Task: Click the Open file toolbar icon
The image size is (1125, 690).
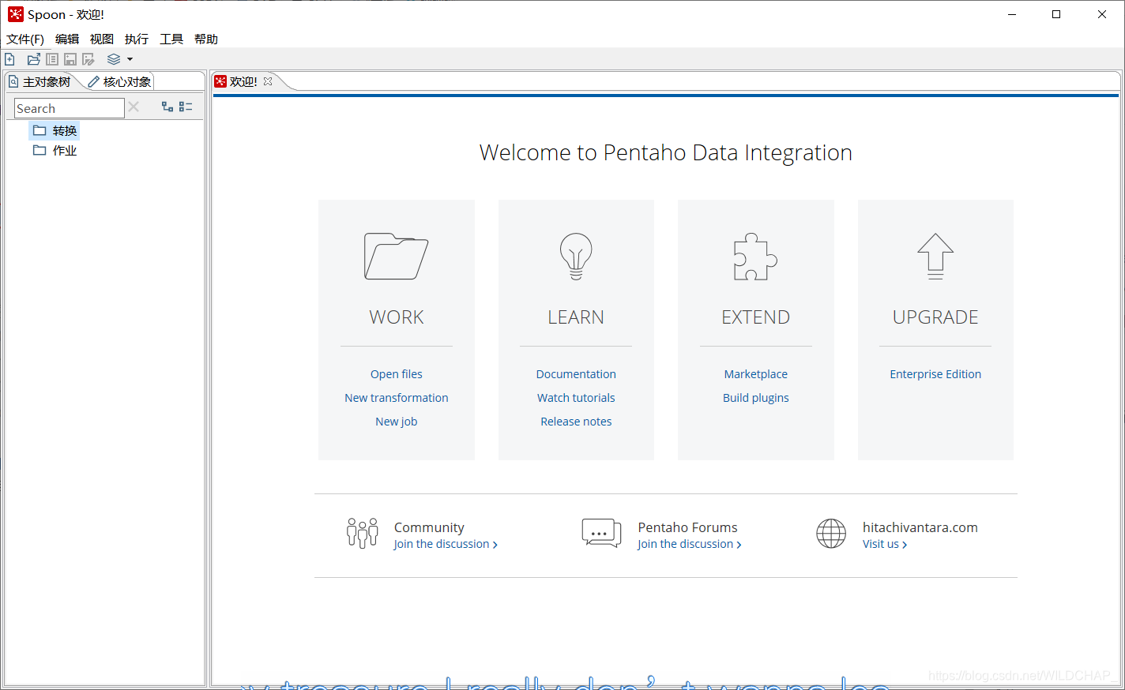Action: coord(33,59)
